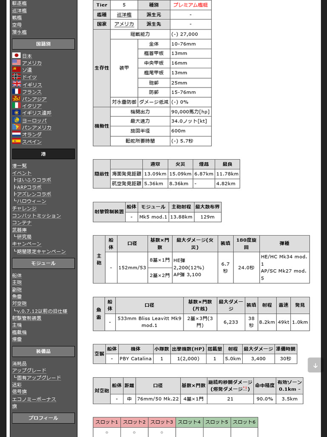
Task: Open the 消耗品 link
Action: point(20,364)
